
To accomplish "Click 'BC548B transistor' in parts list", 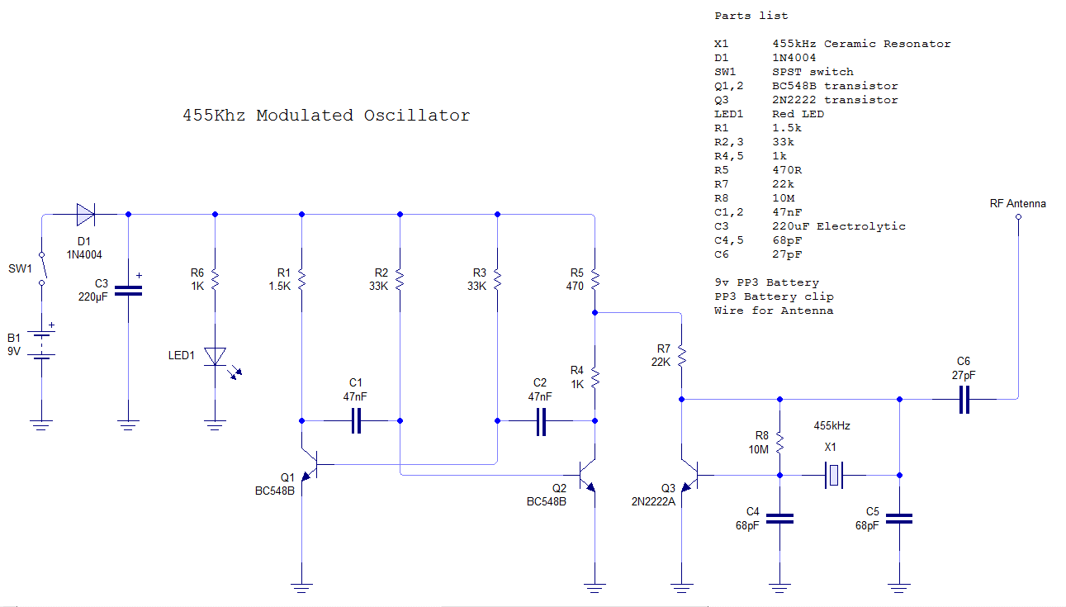I will tap(835, 86).
